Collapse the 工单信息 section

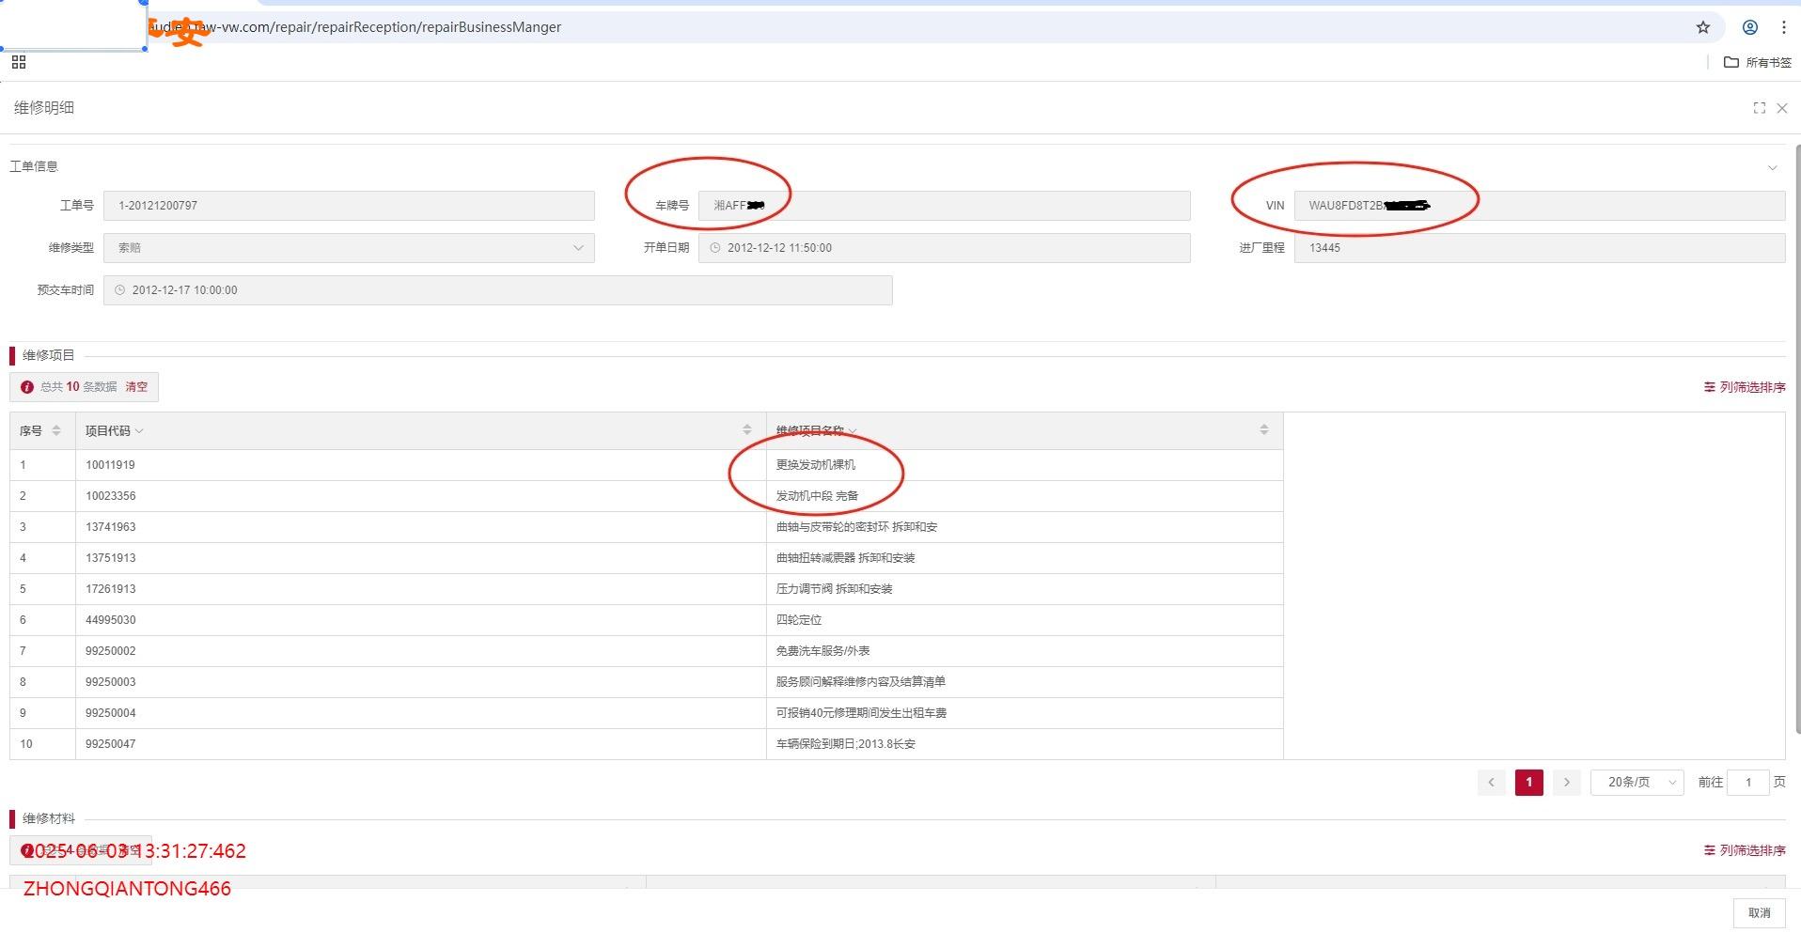(1772, 167)
